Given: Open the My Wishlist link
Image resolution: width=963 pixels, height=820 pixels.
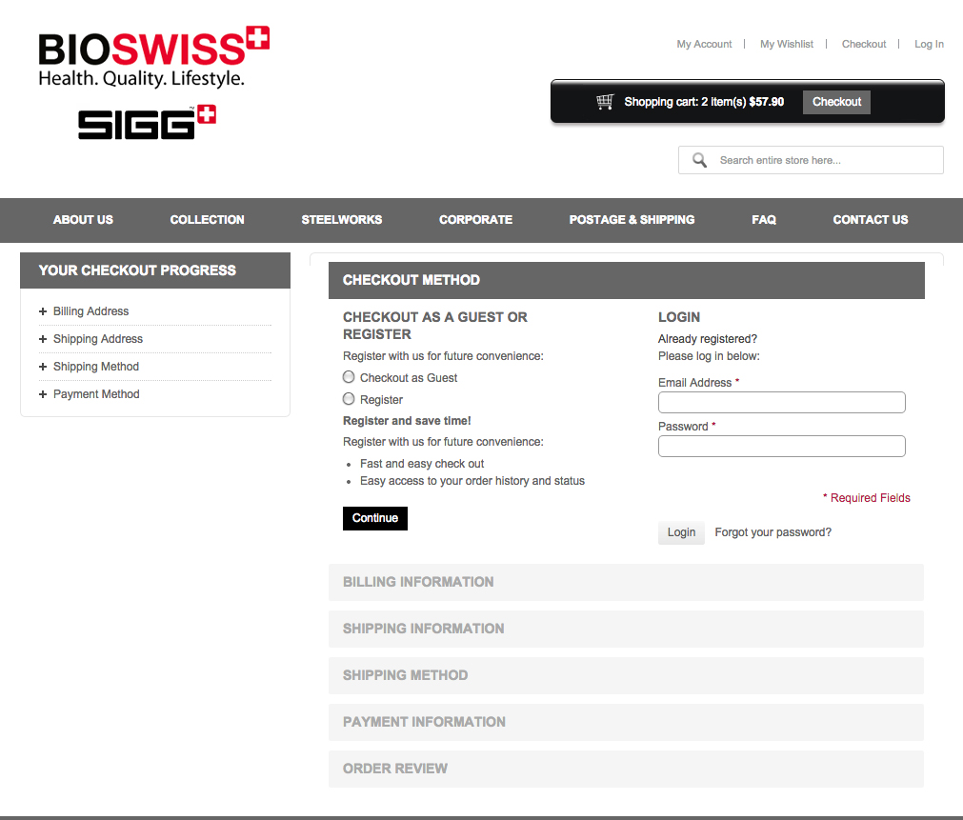Looking at the screenshot, I should (x=786, y=44).
